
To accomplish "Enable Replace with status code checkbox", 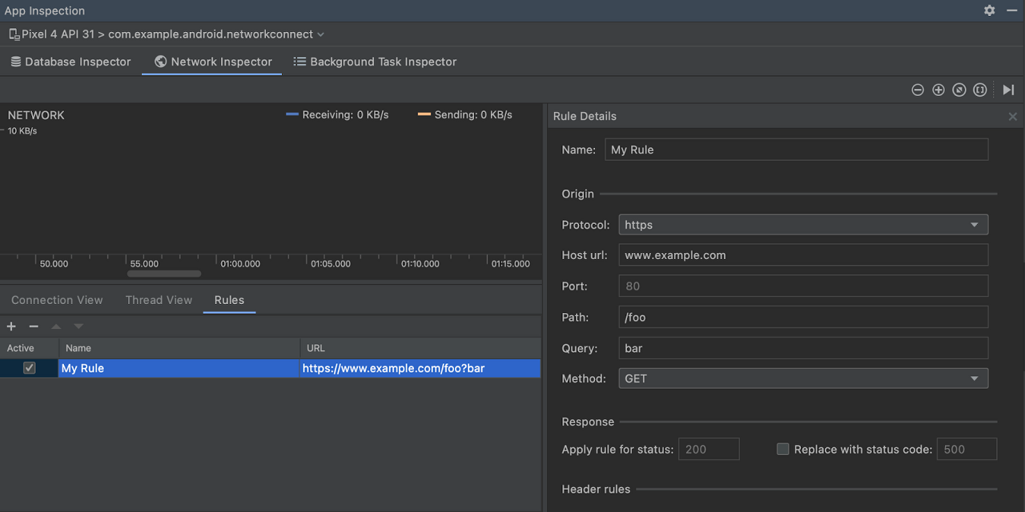I will pos(783,449).
